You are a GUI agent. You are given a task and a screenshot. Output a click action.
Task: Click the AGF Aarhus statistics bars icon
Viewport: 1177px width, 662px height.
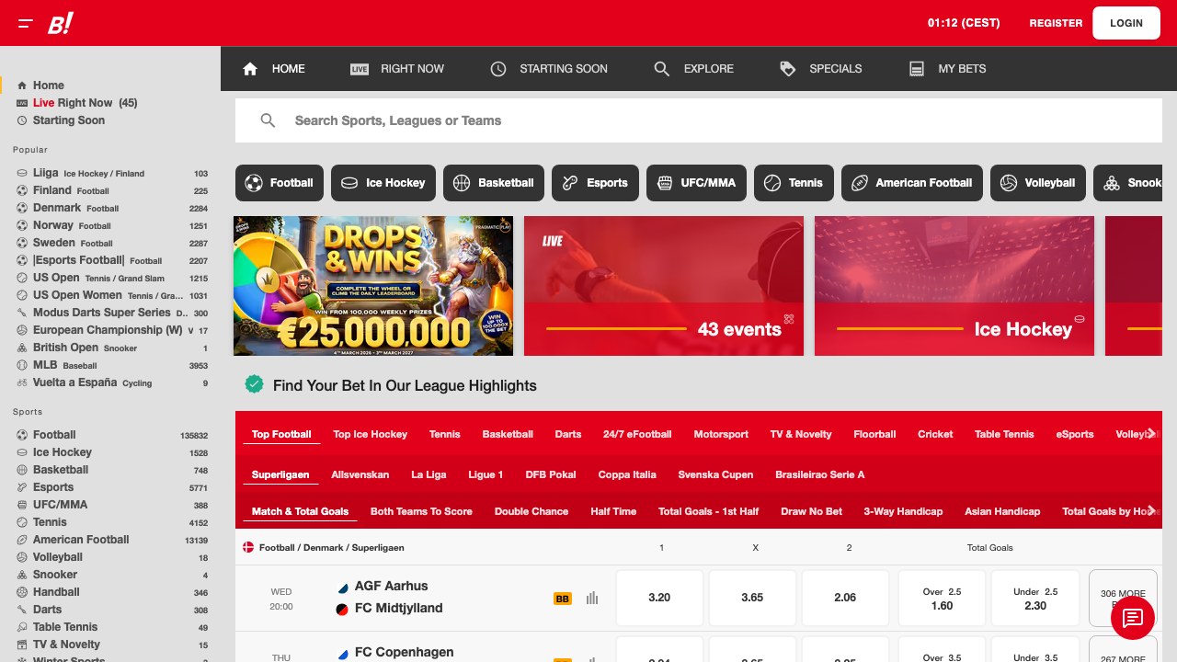pos(592,598)
